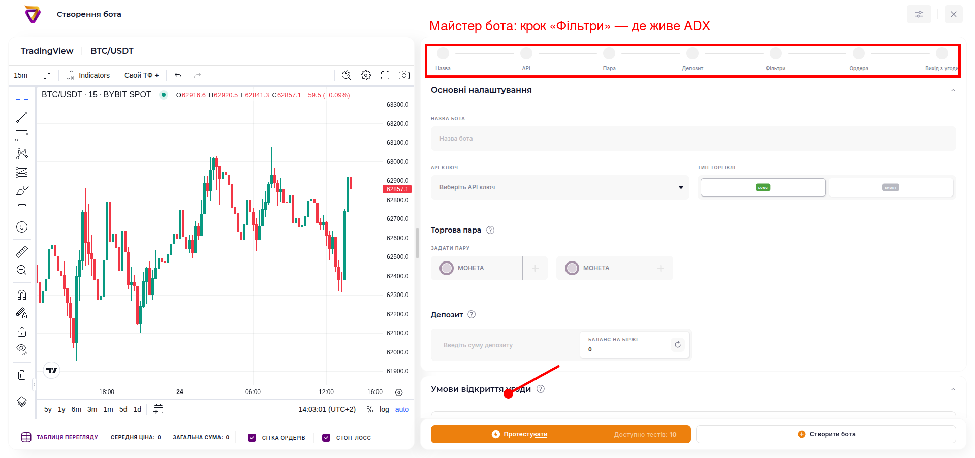This screenshot has height=458, width=975.
Task: Click the Назва бота input field
Action: coord(693,139)
